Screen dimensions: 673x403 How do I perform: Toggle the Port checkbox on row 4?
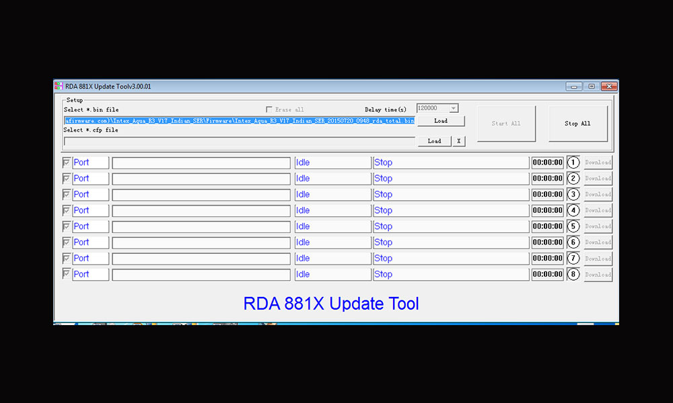[x=65, y=210]
